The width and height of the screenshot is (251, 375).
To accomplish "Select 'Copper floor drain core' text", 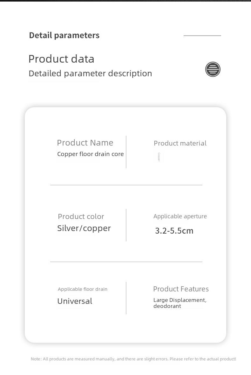I will [90, 154].
